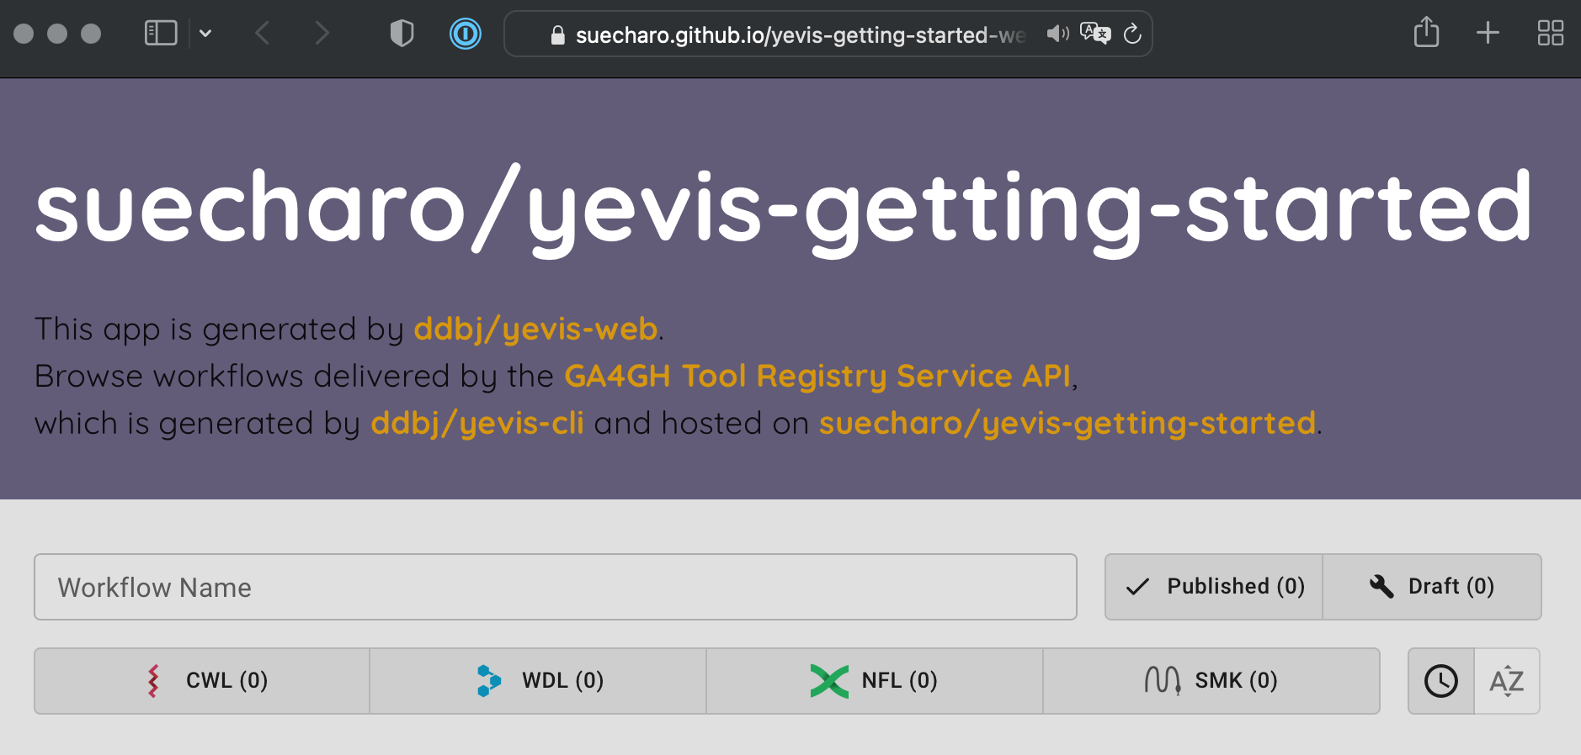The height and width of the screenshot is (755, 1581).
Task: Click the address bar URL
Action: (x=800, y=34)
